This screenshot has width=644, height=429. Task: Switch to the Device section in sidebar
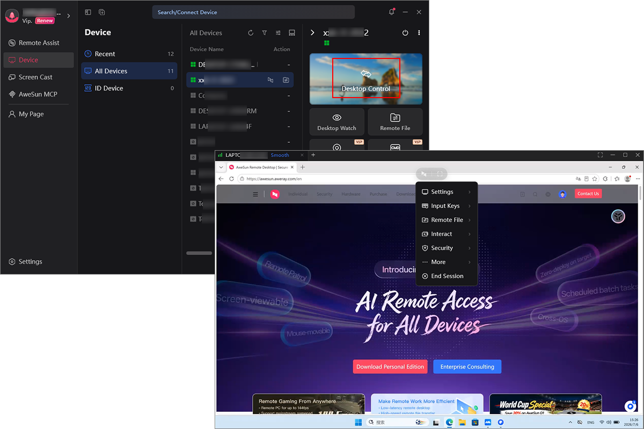coord(39,60)
